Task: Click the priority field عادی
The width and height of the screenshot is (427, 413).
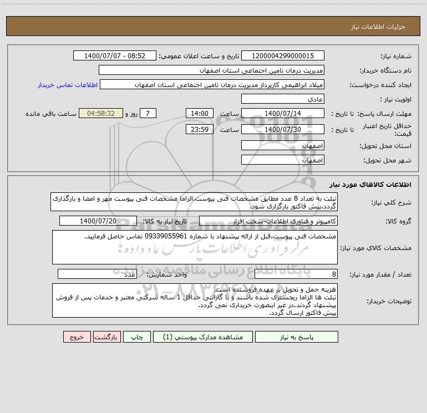Action: coord(283,99)
